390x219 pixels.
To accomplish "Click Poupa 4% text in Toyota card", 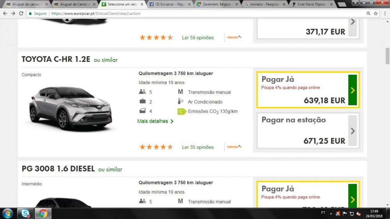I will coord(291,88).
